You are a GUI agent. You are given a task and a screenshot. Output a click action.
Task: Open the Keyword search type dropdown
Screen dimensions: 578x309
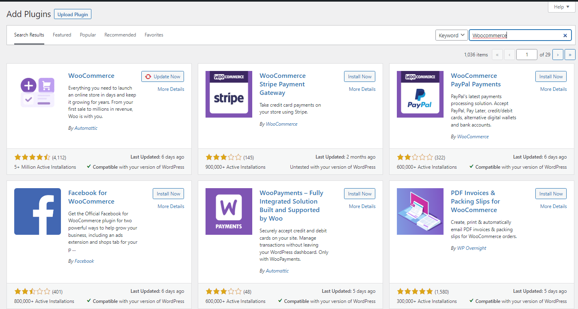coord(452,35)
